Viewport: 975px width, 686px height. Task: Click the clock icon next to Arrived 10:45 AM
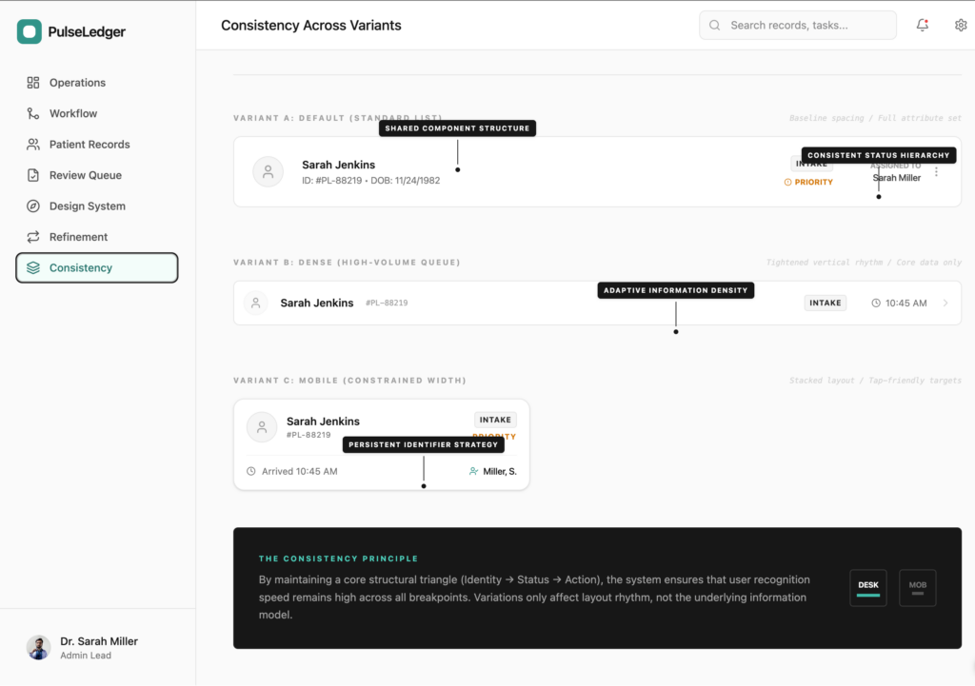tap(251, 471)
